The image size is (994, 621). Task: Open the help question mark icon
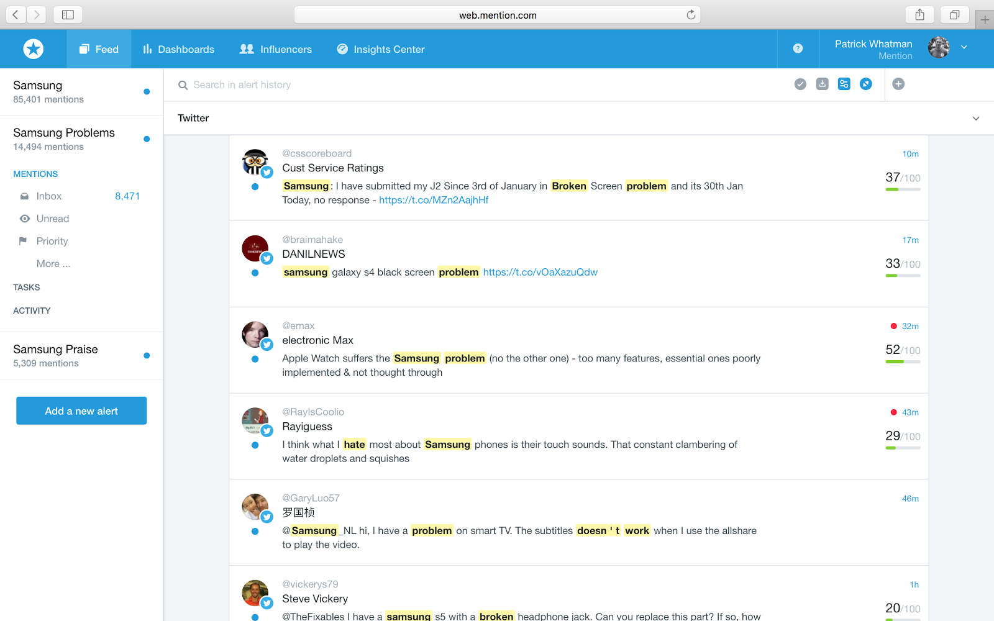798,48
